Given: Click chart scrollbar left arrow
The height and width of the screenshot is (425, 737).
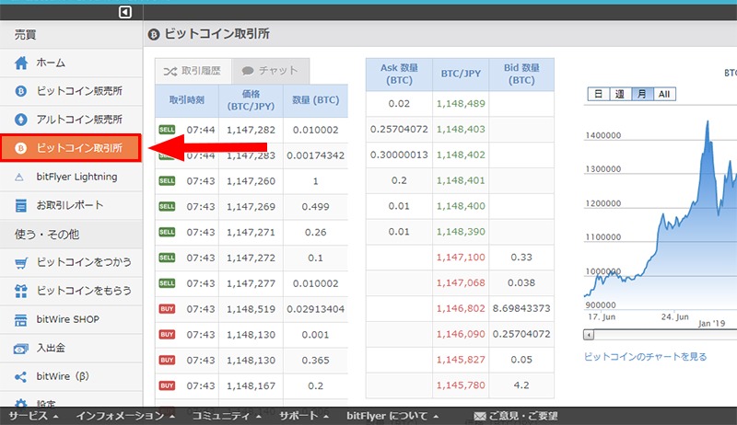Looking at the screenshot, I should tap(589, 335).
